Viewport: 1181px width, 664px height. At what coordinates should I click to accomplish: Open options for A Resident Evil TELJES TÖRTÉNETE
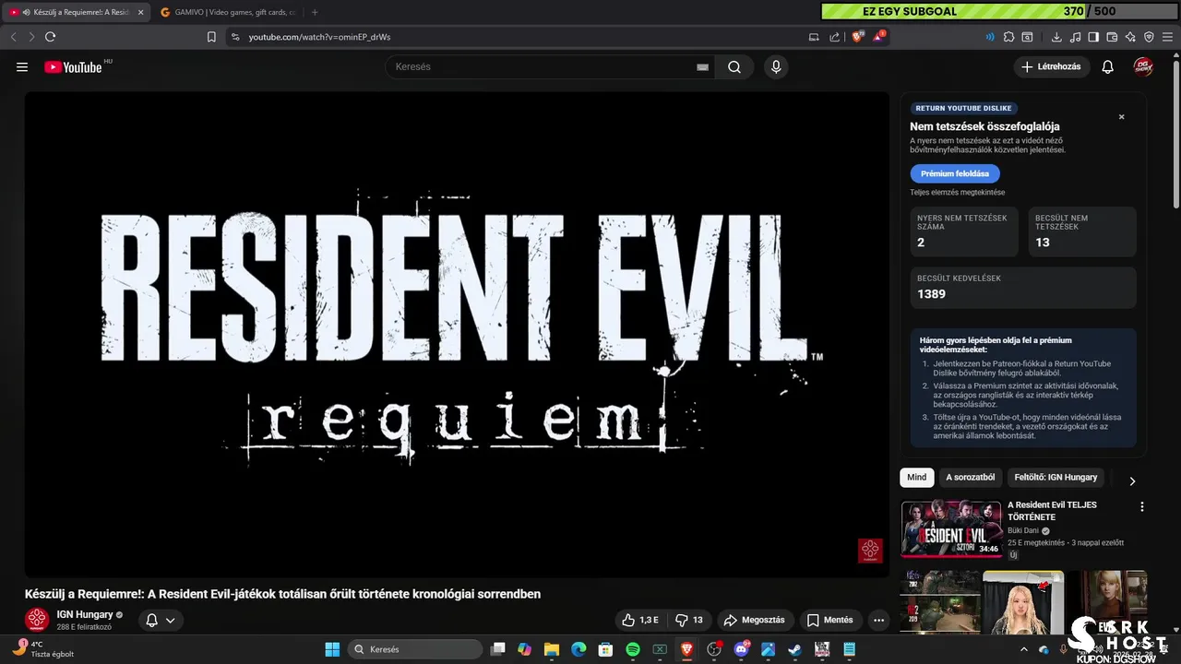tap(1142, 507)
